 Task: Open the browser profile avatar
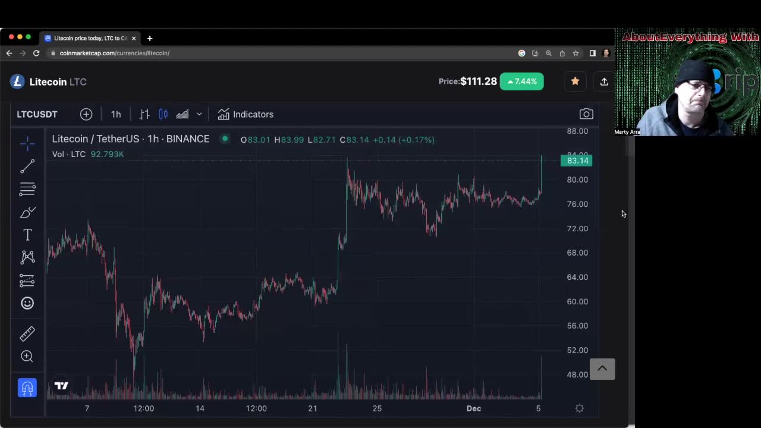pyautogui.click(x=606, y=53)
